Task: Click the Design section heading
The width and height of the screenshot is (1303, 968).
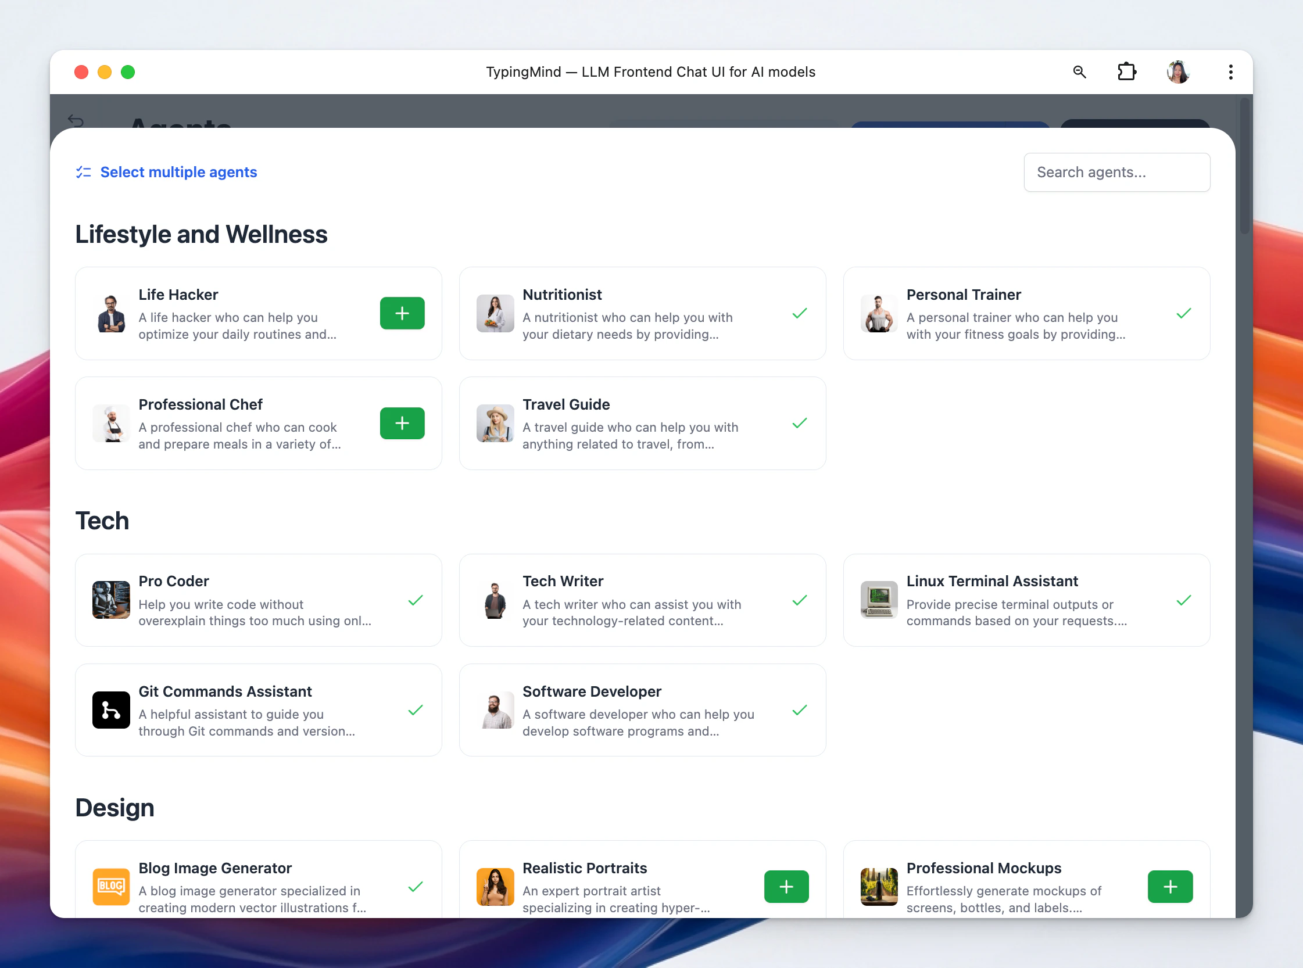Action: tap(115, 808)
